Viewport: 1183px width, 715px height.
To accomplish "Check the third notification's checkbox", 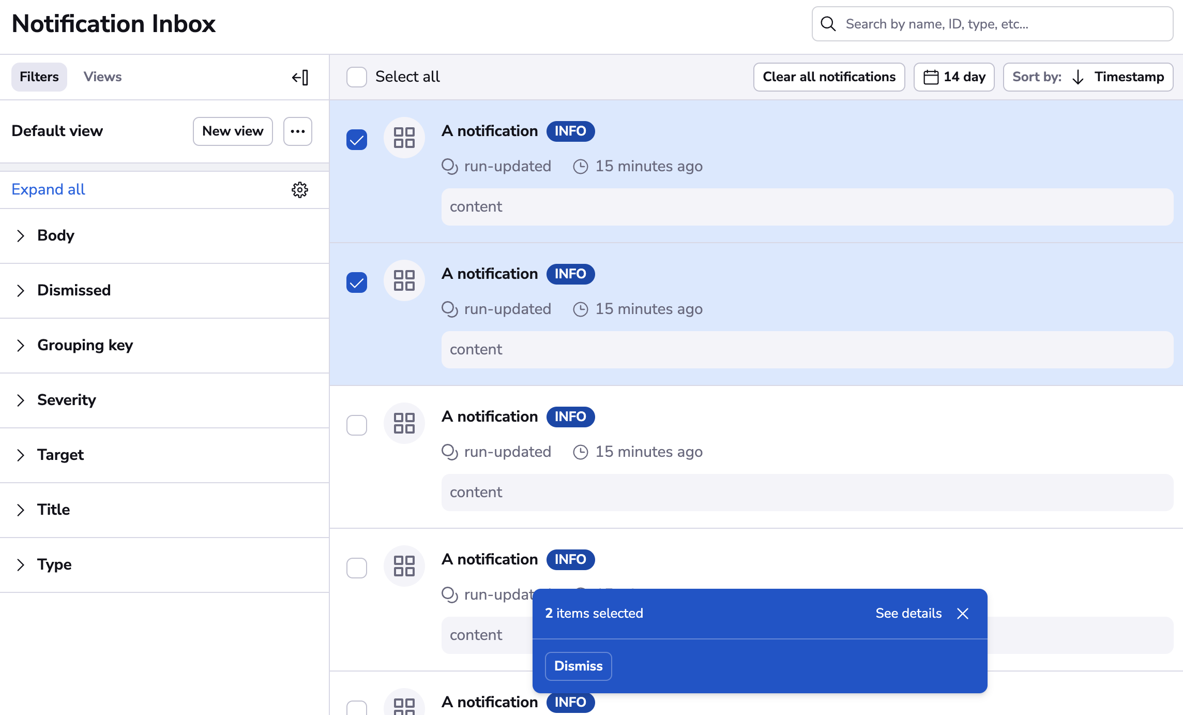I will (356, 425).
